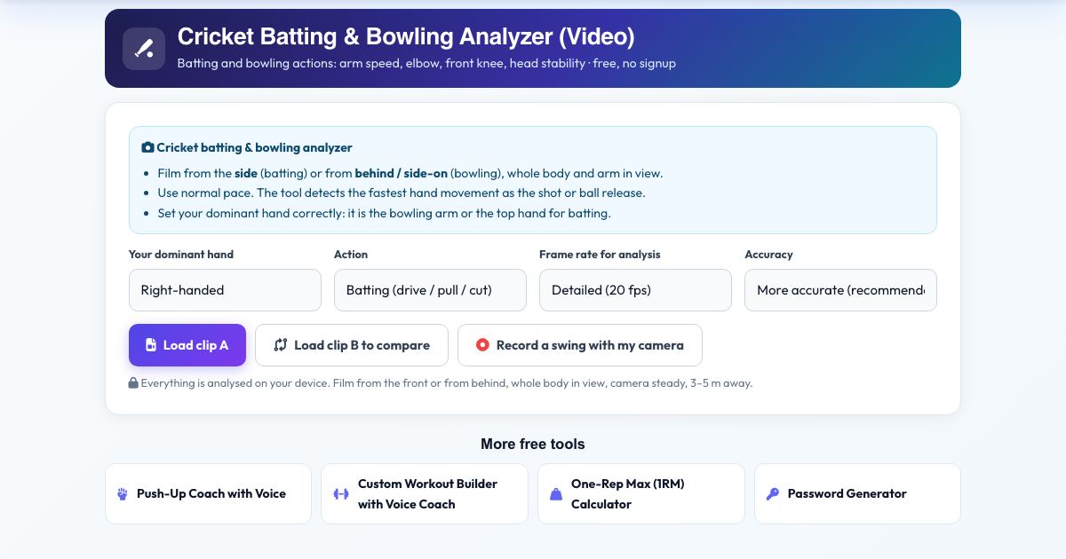Image resolution: width=1066 pixels, height=559 pixels.
Task: Click the file icon on Load clip A
Action: click(151, 345)
